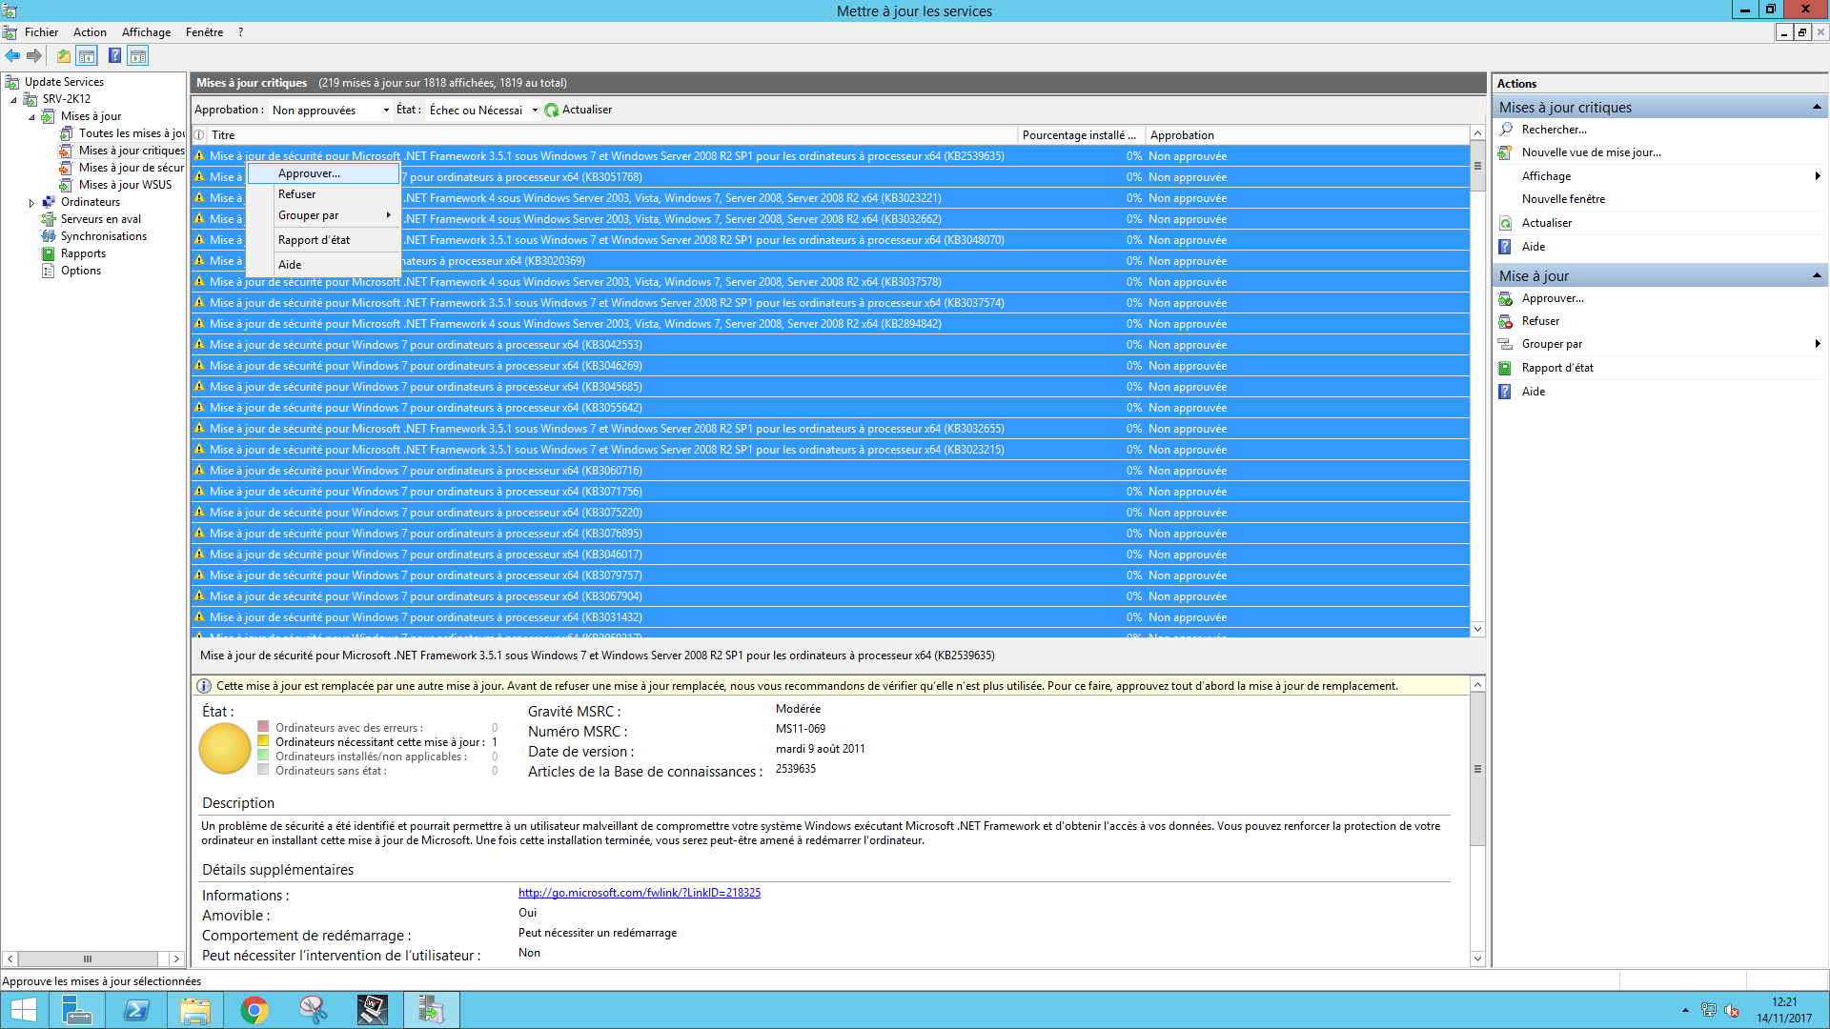1830x1029 pixels.
Task: Click the Up one level folder icon
Action: pyautogui.click(x=64, y=56)
